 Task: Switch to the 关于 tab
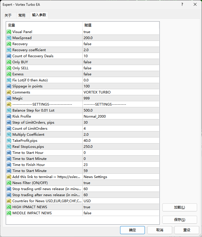click(x=8, y=16)
